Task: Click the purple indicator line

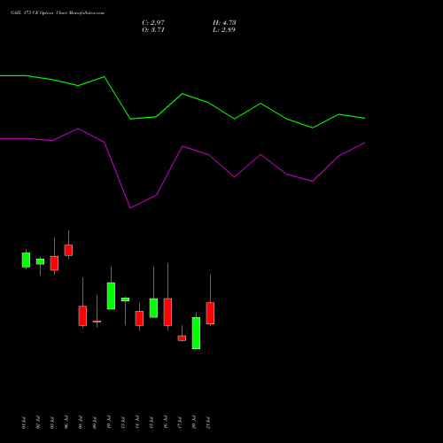Action: [x=183, y=146]
